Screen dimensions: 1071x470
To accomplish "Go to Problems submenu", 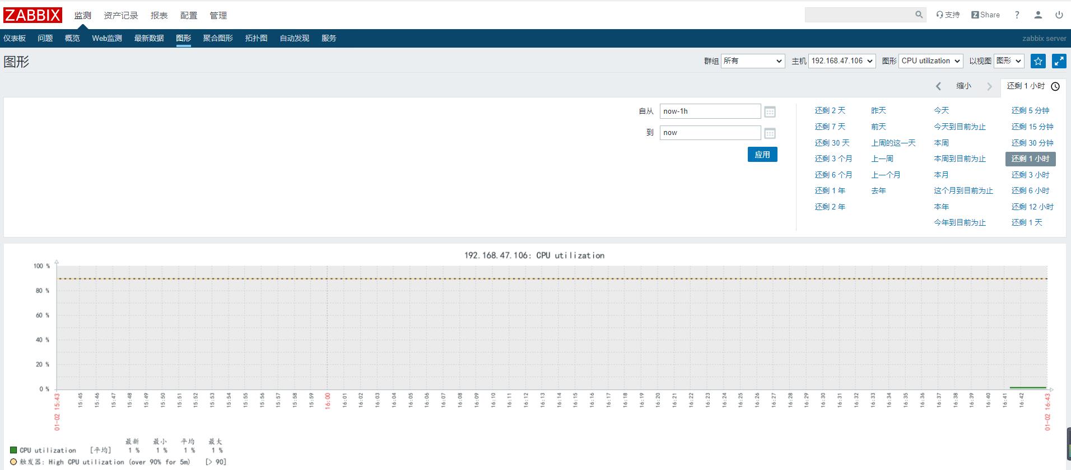I will pyautogui.click(x=45, y=38).
